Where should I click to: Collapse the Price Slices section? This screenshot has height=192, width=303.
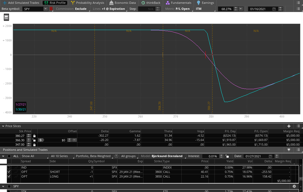(x=3, y=126)
